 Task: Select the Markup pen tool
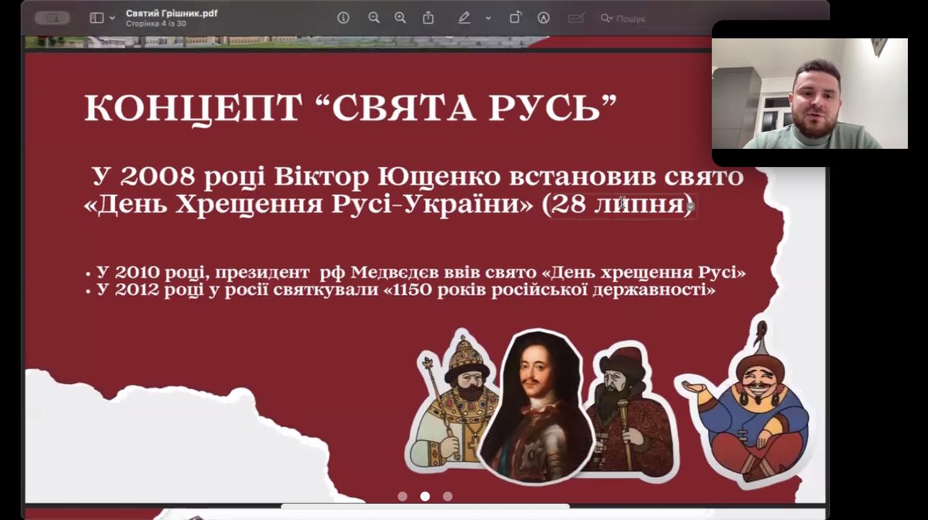(x=465, y=18)
